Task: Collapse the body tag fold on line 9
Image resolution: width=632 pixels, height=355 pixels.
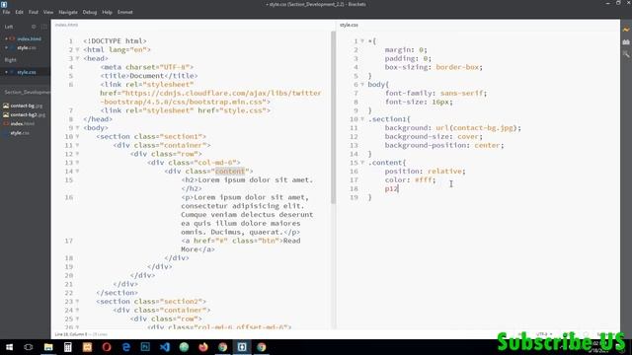Action: click(77, 128)
